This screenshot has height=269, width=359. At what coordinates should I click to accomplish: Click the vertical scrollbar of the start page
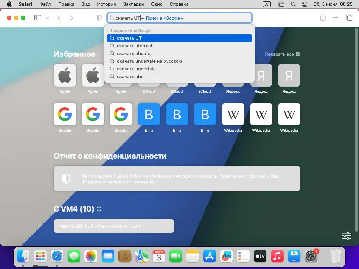point(356,129)
